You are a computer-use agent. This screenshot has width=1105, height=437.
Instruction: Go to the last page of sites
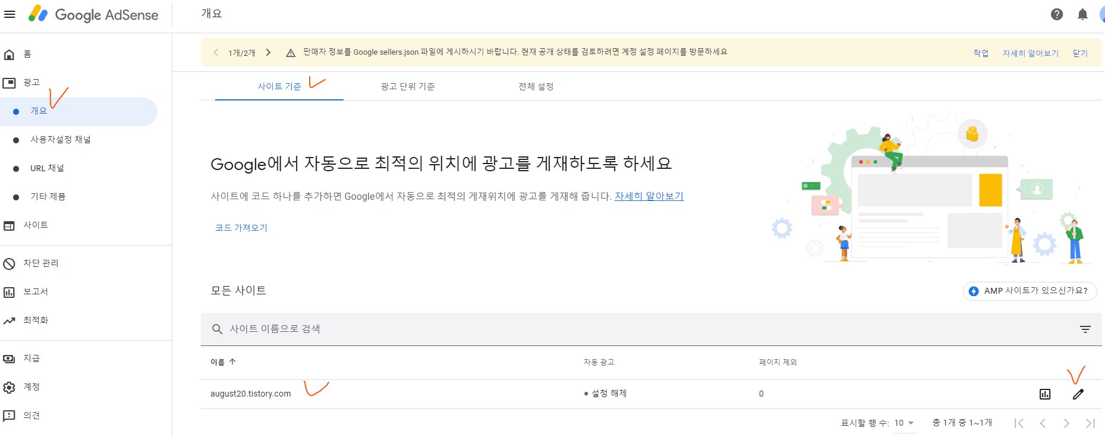point(1090,423)
